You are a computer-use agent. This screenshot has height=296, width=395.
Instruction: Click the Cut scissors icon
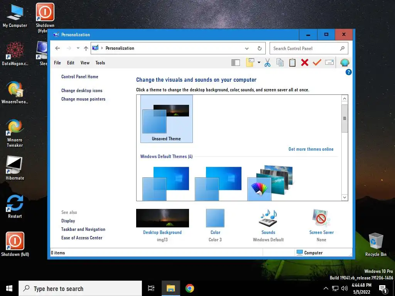pos(268,62)
